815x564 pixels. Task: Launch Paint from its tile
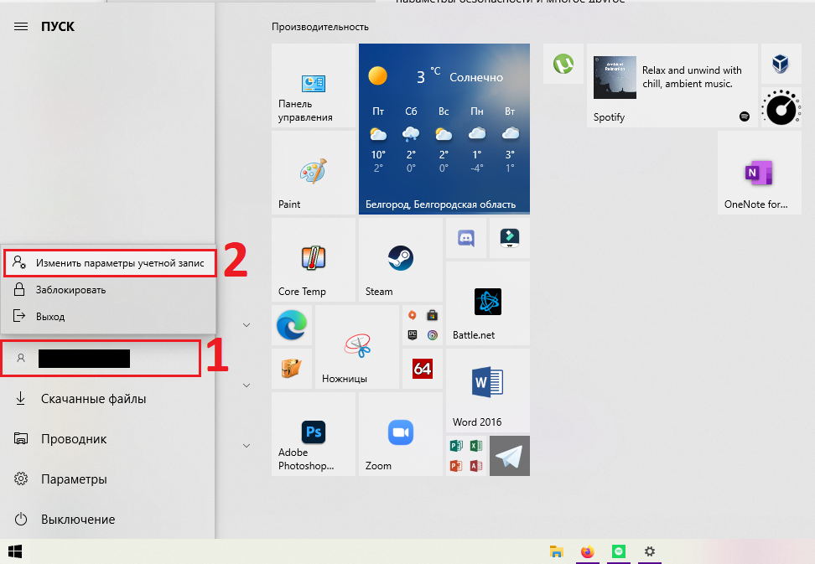(314, 173)
